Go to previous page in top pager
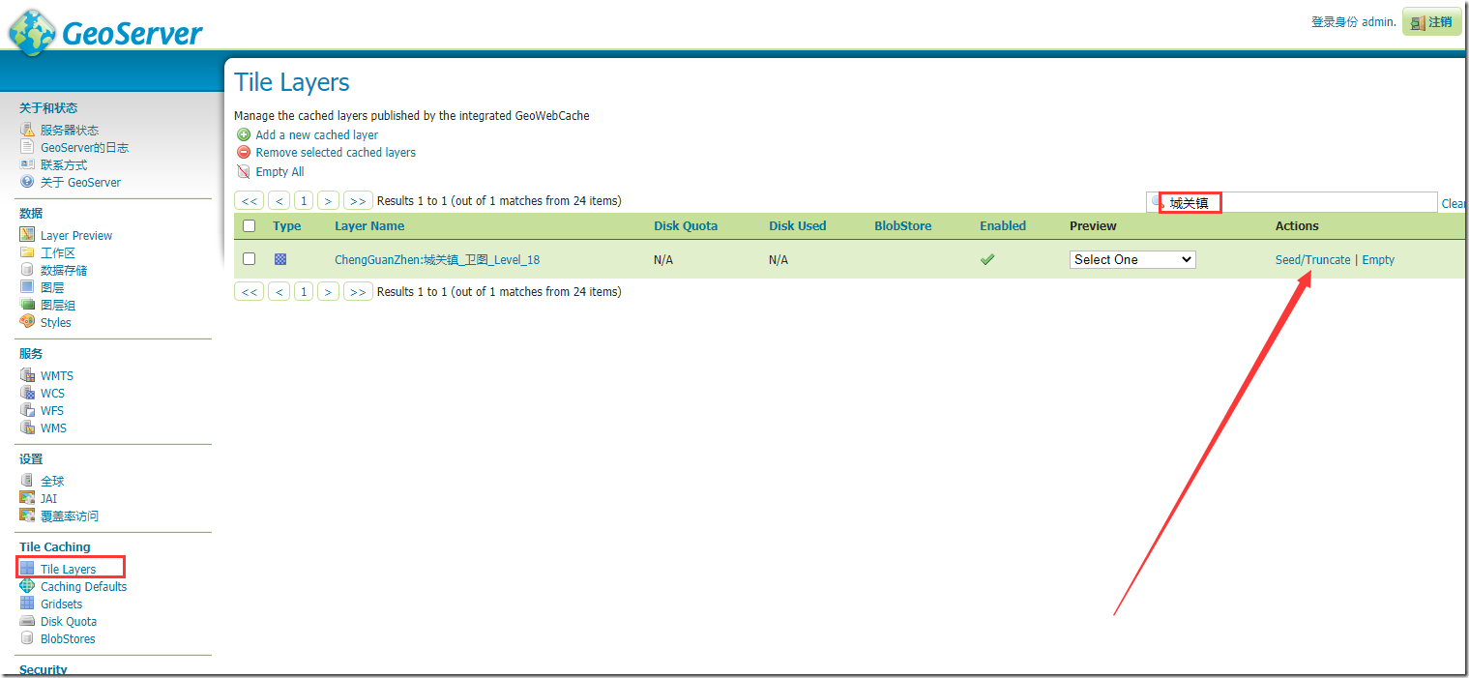The width and height of the screenshot is (1469, 678). pyautogui.click(x=279, y=200)
